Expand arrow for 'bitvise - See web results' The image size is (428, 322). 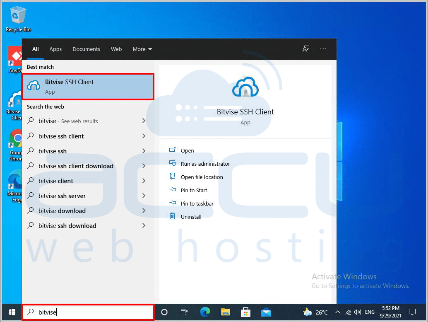click(144, 121)
